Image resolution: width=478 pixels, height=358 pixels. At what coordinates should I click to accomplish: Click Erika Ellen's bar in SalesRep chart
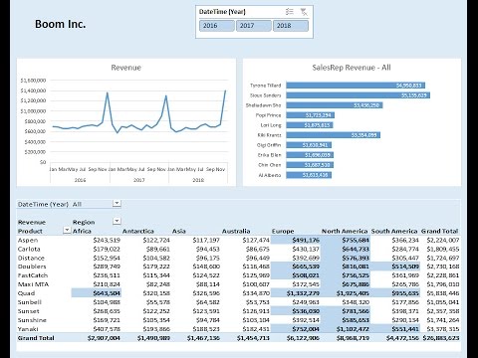(310, 155)
